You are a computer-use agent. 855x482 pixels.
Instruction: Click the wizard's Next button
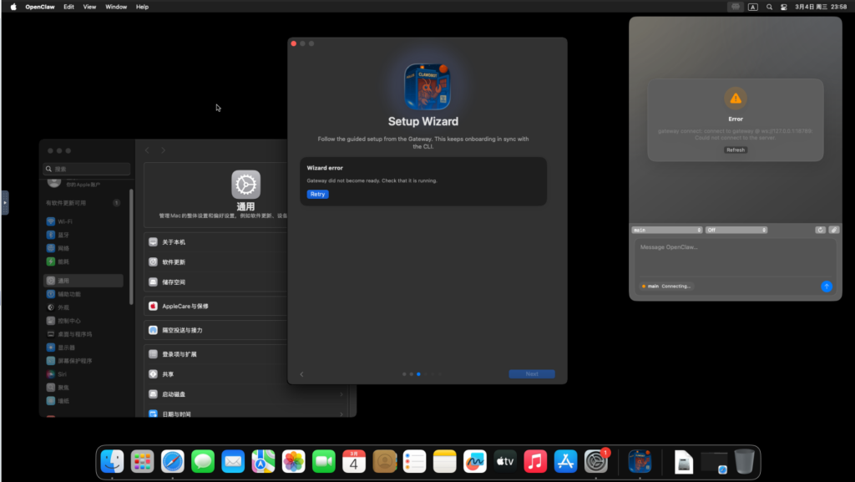[x=532, y=374]
